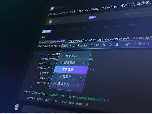Open the highlight color dropdown
The image size is (152, 114).
(x=128, y=44)
